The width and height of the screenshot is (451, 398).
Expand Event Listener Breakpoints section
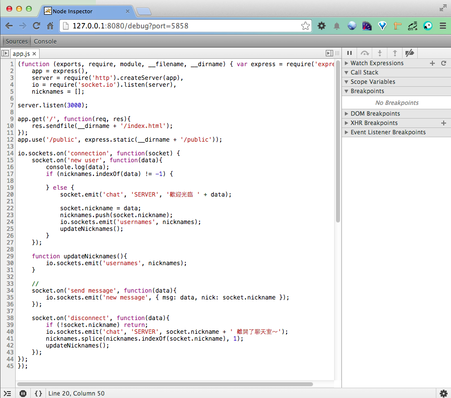pyautogui.click(x=387, y=132)
